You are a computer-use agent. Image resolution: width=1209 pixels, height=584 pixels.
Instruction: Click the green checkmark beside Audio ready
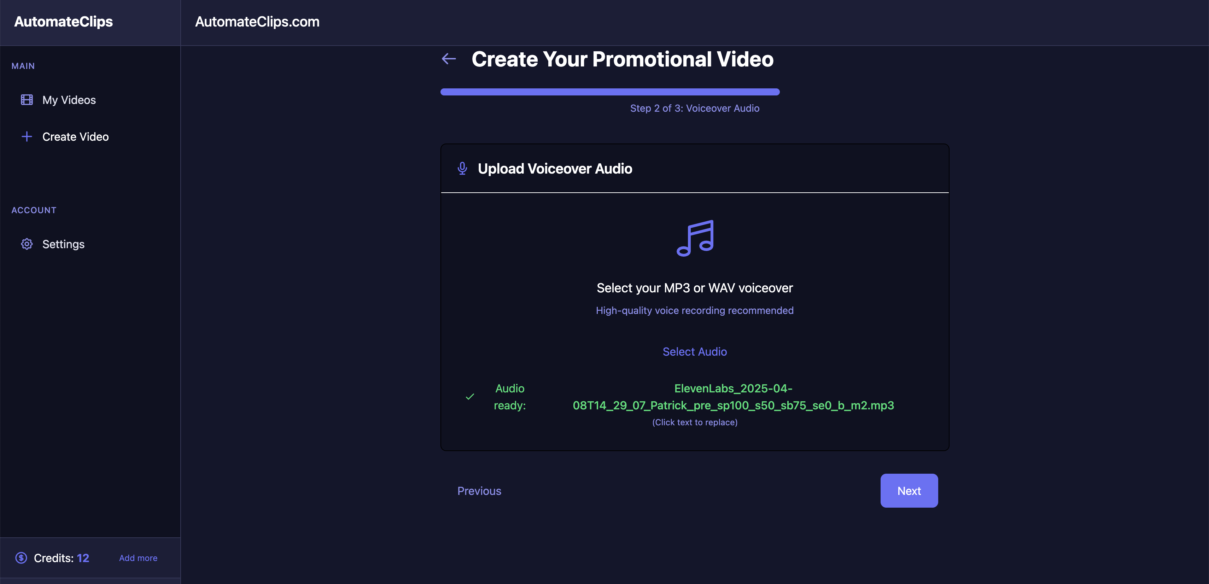(469, 397)
